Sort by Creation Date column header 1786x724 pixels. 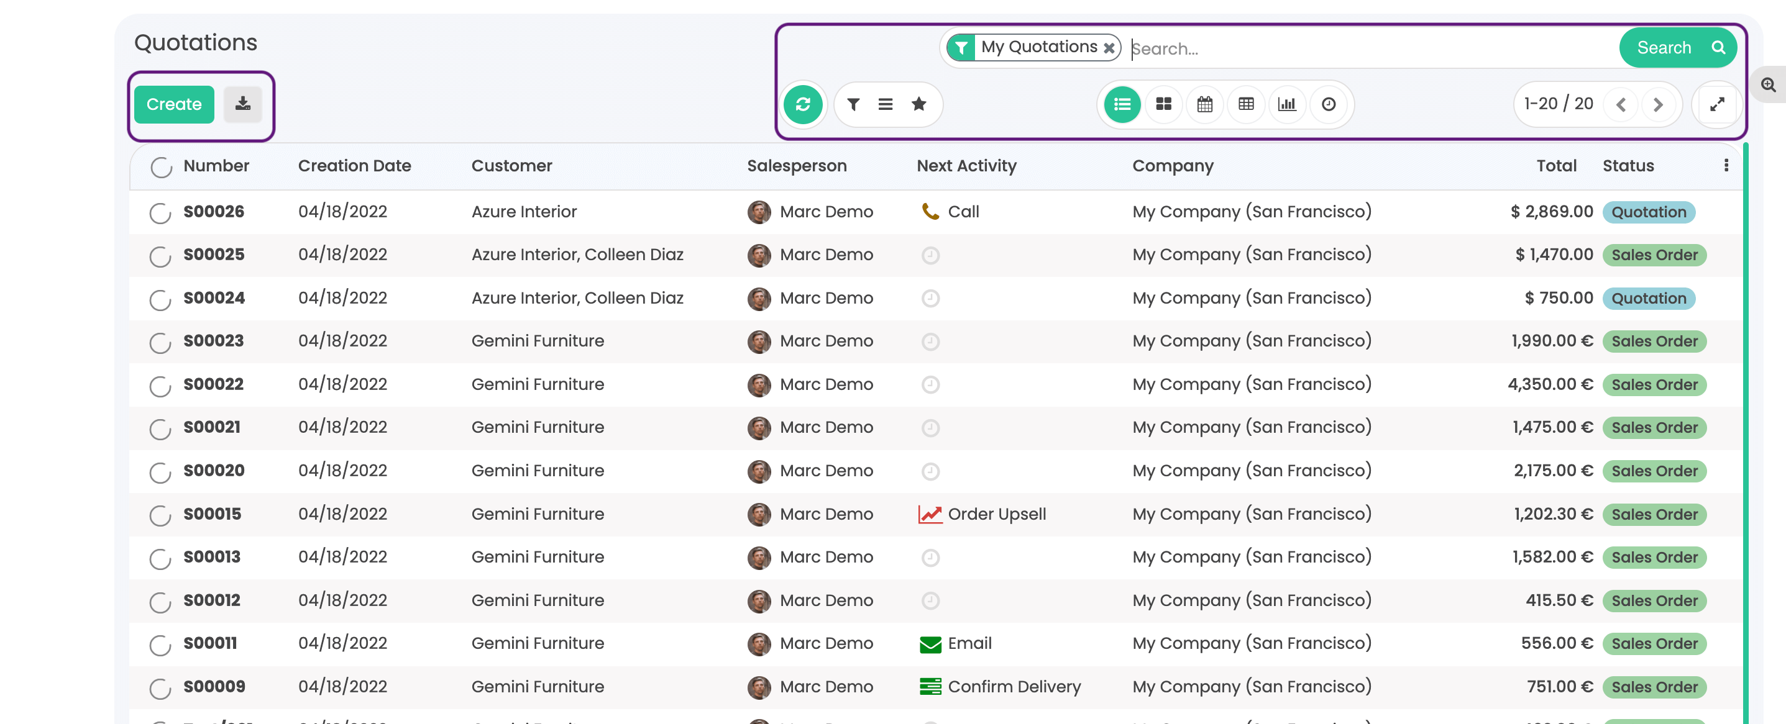354,166
